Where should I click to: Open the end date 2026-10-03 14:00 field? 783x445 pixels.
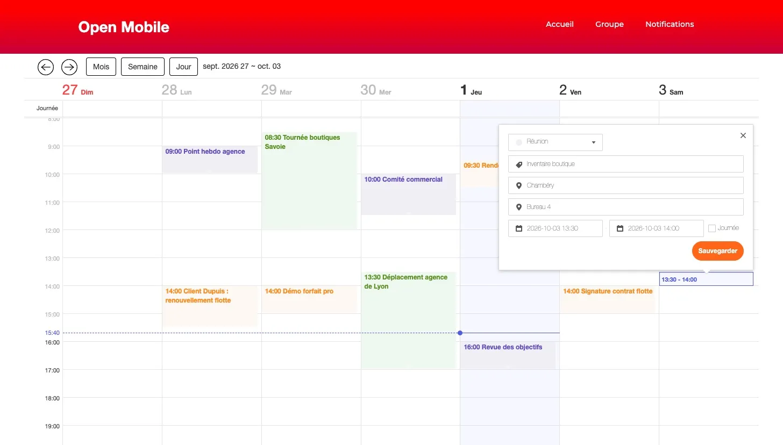pos(657,228)
